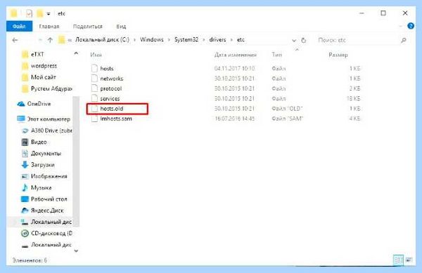
Task: Open quick access toolbar dropdown arrow
Action: point(49,14)
